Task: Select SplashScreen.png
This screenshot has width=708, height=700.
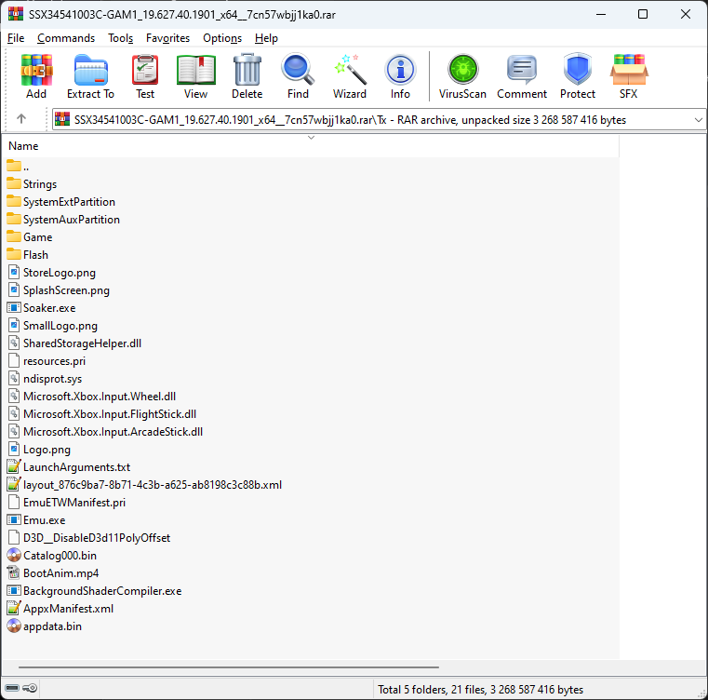Action: click(x=59, y=290)
